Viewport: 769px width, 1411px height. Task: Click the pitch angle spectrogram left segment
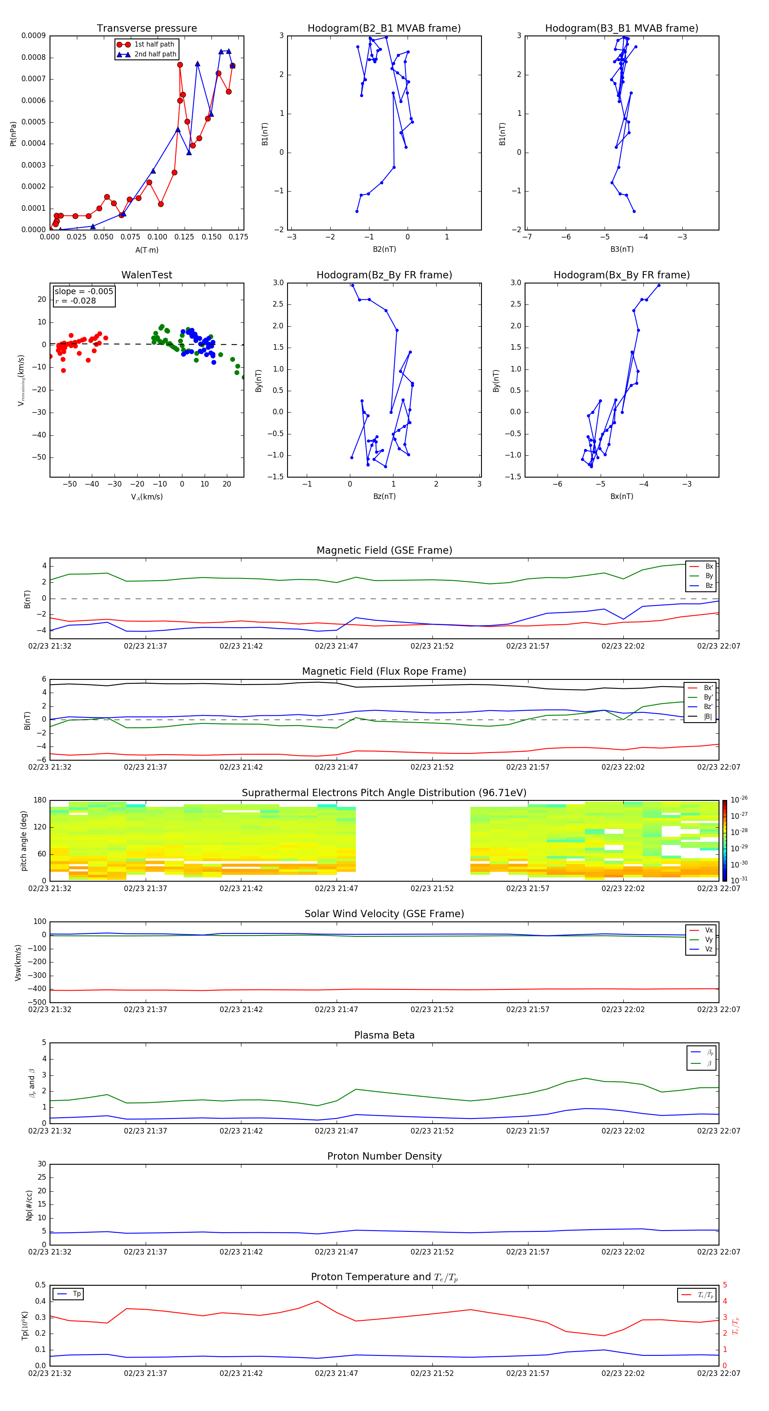coord(203,841)
